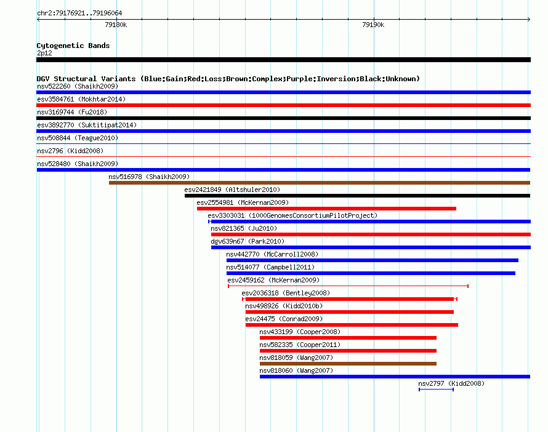
Task: Click the nsv2796 (Kidd2008) label
Action: click(70, 151)
